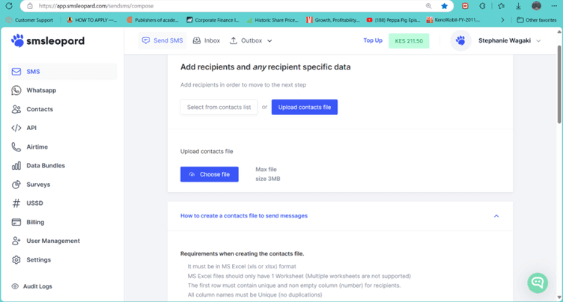Bookmark page with browser star icon
Viewport: 563px width, 302px height.
pos(444,6)
